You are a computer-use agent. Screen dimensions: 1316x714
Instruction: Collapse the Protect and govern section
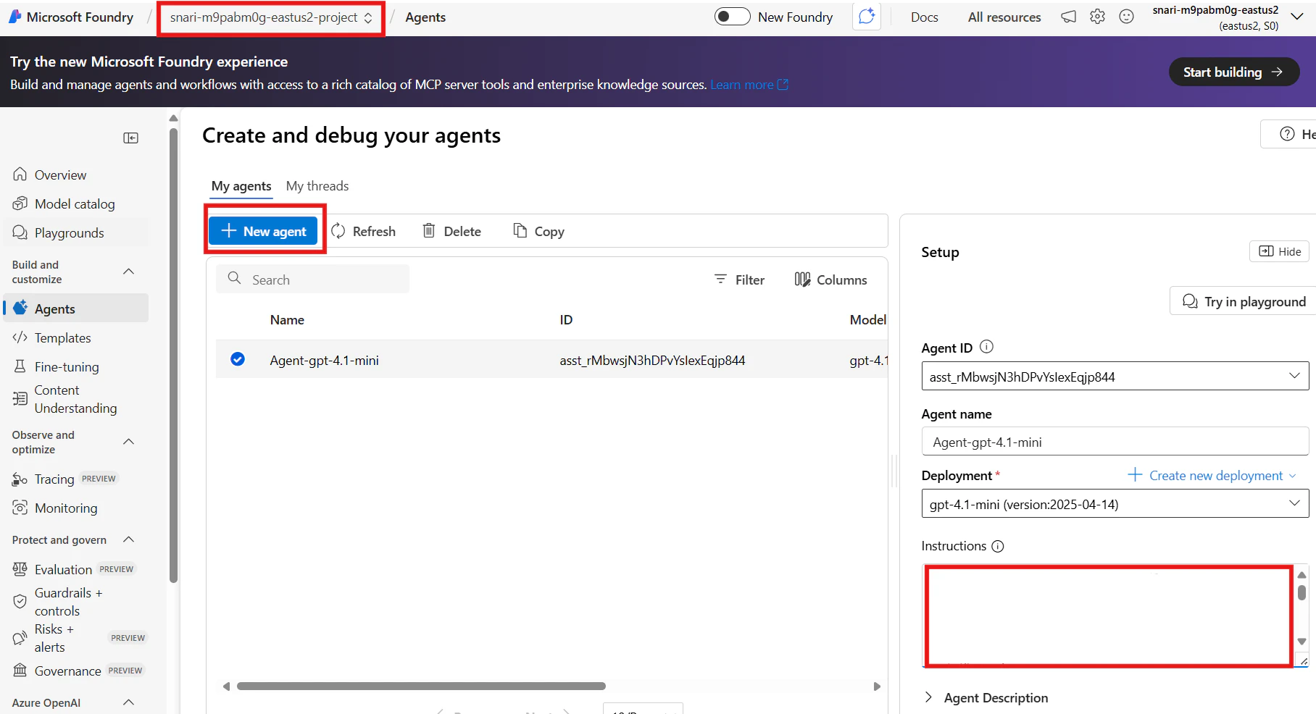129,539
